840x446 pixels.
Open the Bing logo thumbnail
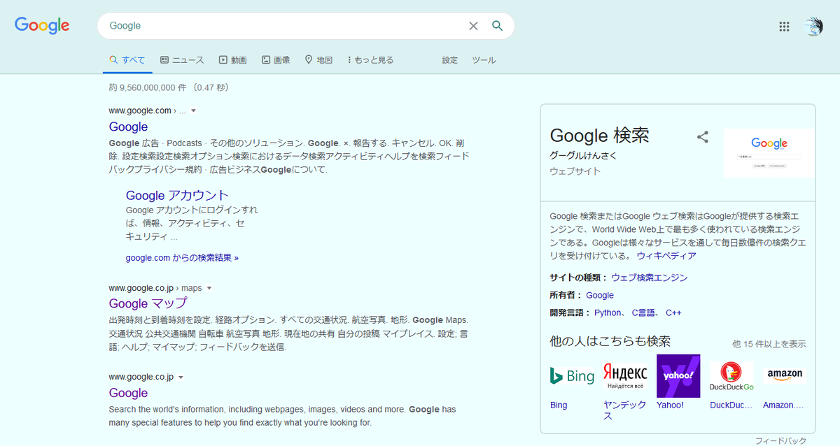pyautogui.click(x=572, y=376)
